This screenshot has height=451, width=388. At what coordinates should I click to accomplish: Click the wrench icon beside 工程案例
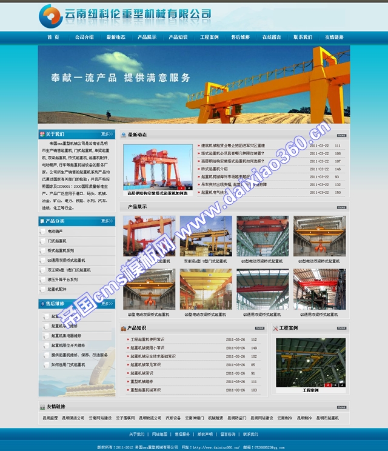(275, 328)
